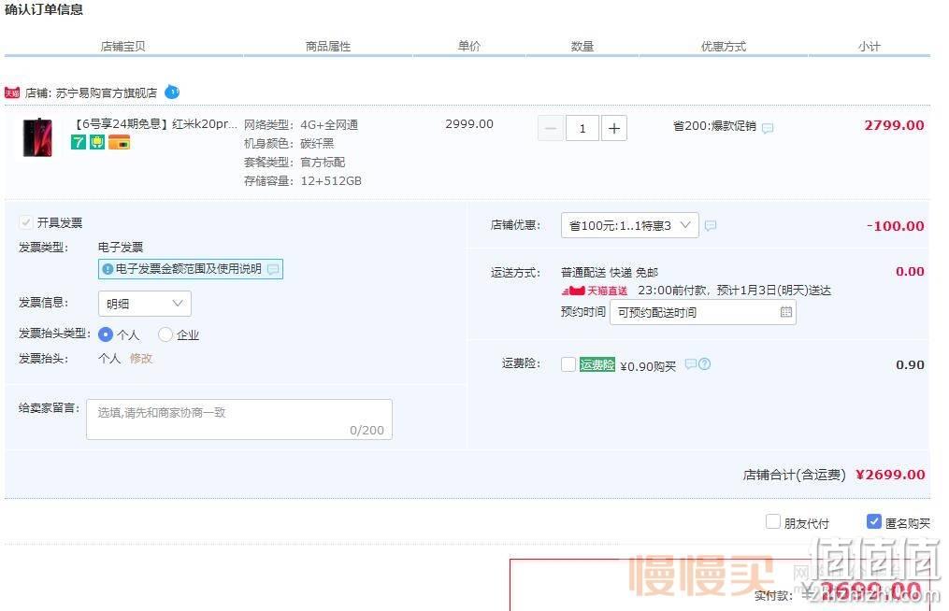Increase quantity with the plus button
The width and height of the screenshot is (949, 611).
[613, 128]
